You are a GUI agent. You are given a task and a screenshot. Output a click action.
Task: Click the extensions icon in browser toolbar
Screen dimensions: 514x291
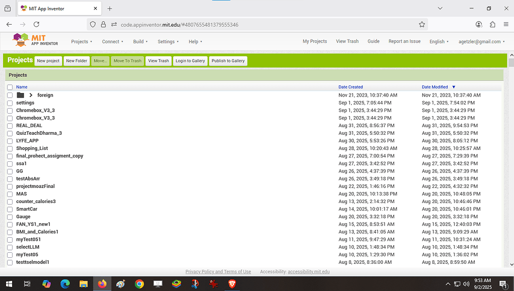pyautogui.click(x=492, y=24)
